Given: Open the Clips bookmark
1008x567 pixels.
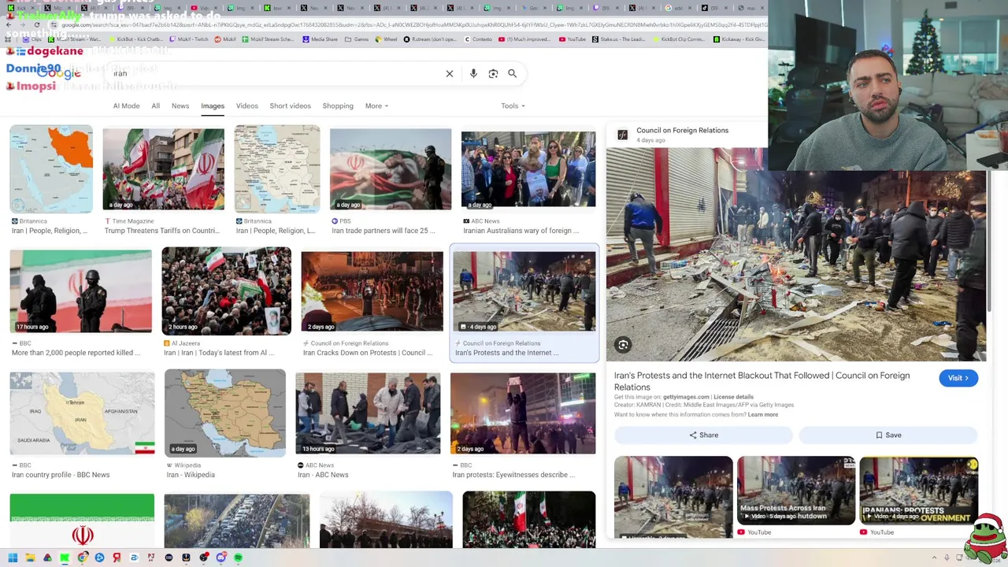Looking at the screenshot, I should coord(32,39).
